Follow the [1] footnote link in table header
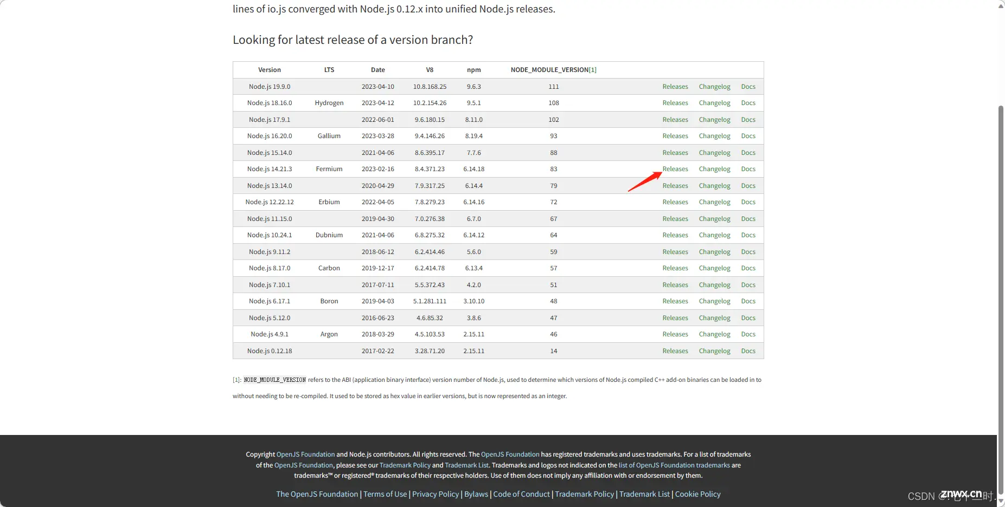 (593, 70)
